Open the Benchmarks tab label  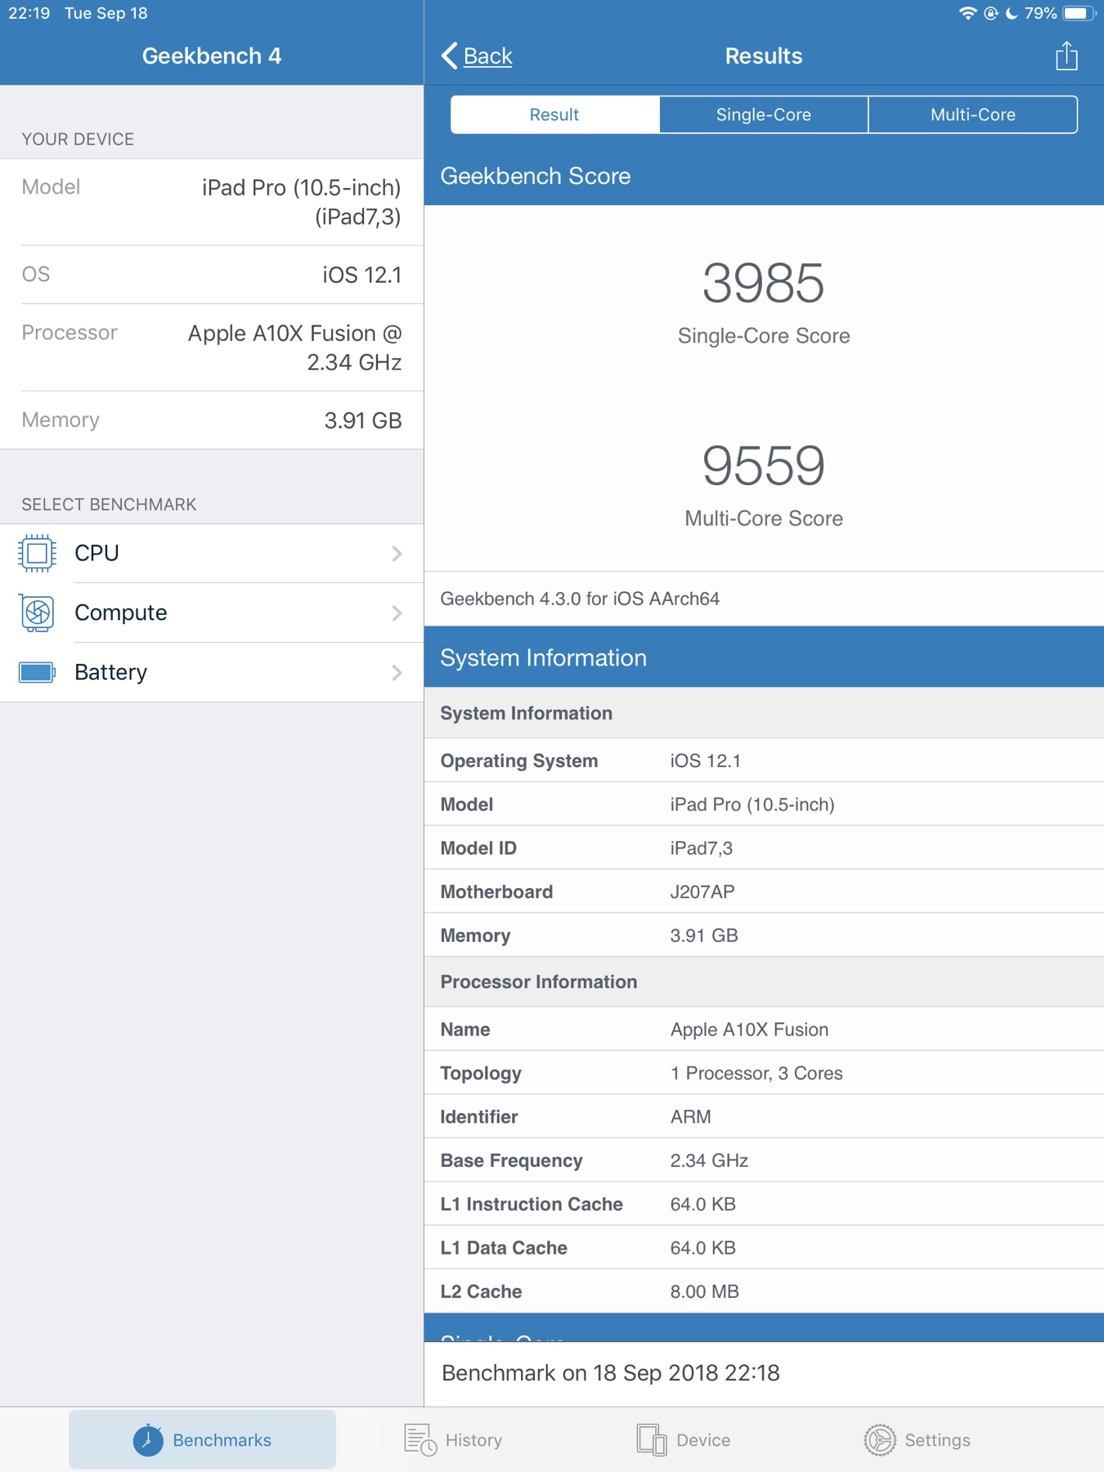tap(222, 1440)
